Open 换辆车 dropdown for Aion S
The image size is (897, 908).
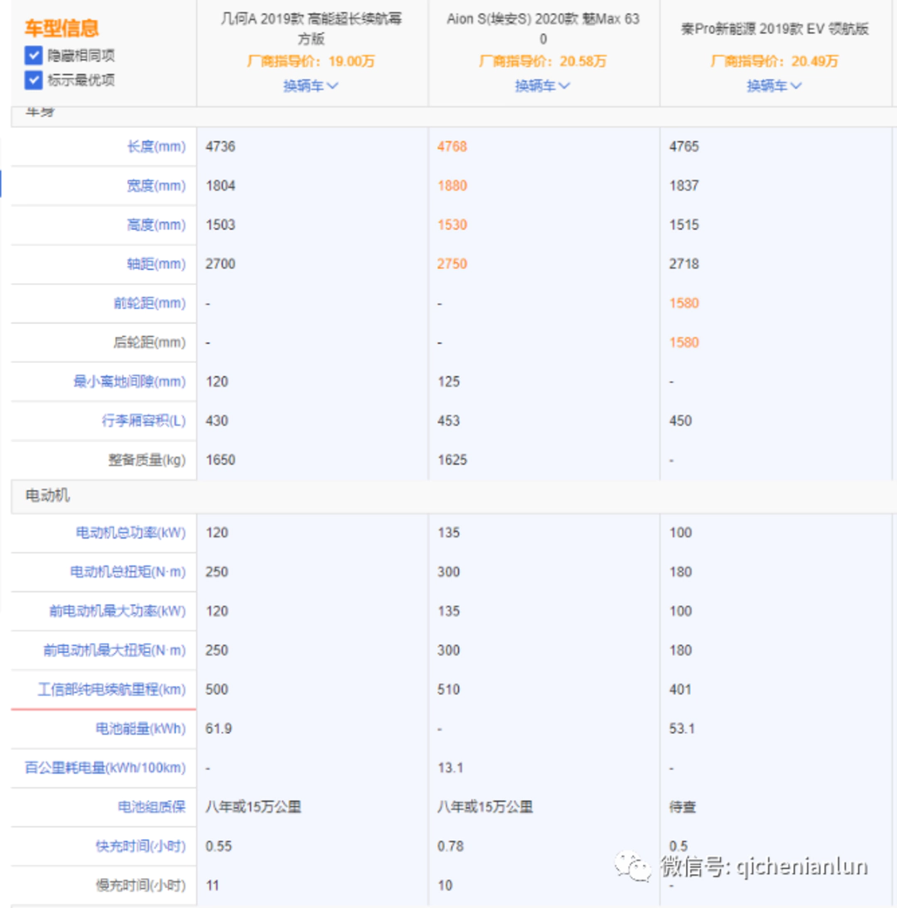tap(543, 86)
